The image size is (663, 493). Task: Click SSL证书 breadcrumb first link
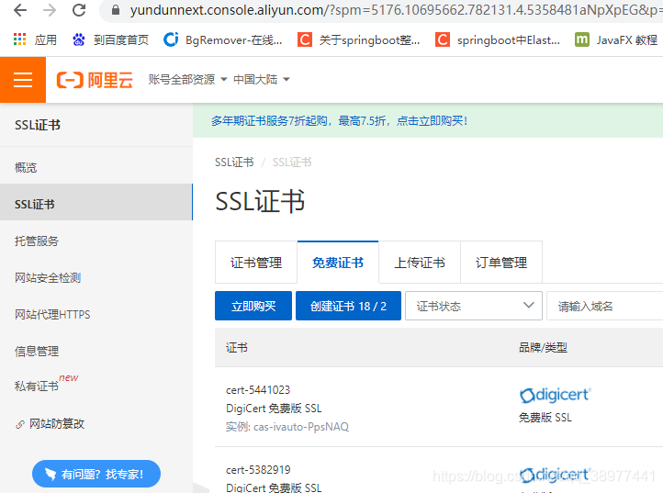234,162
